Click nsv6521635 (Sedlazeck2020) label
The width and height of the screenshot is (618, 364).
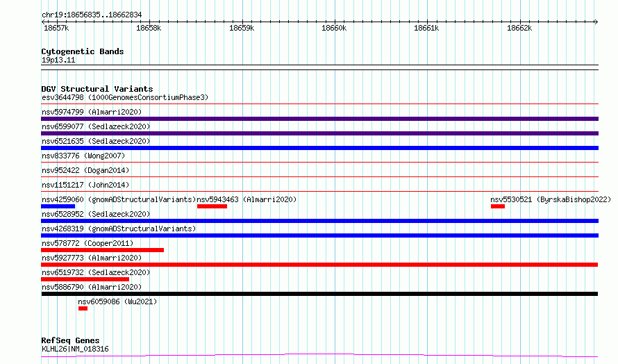[96, 141]
